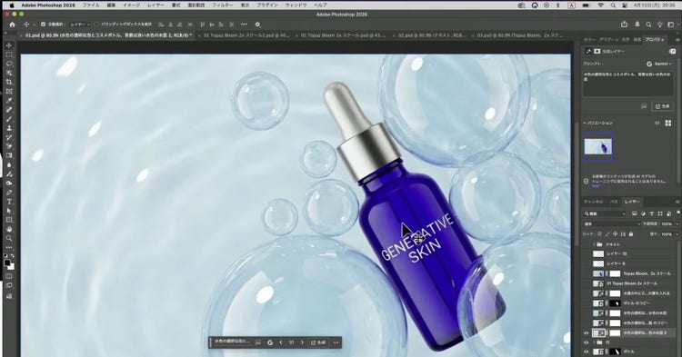Switch to the Channels tab
The height and width of the screenshot is (357, 682).
pyautogui.click(x=593, y=202)
